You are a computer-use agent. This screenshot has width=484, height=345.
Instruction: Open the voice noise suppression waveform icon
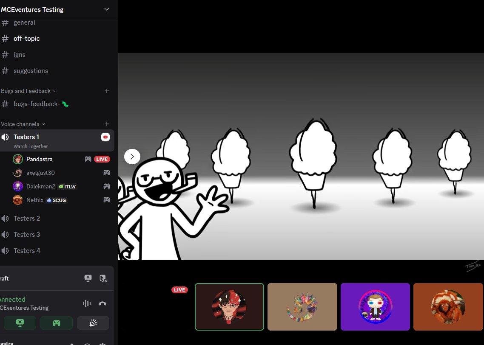[x=87, y=303]
